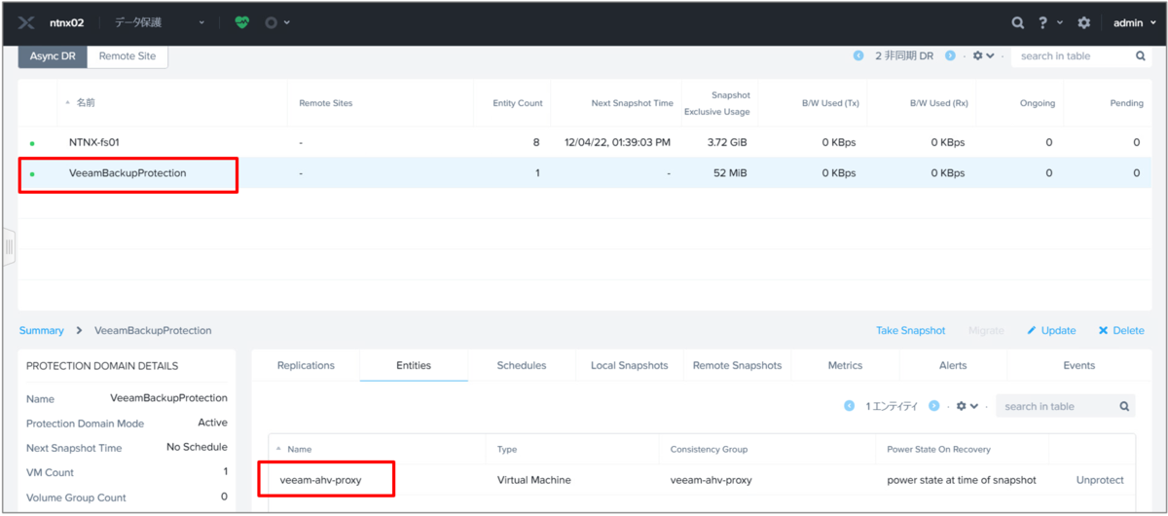The image size is (1168, 516).
Task: Open the Remote Snapshots tab
Action: [x=737, y=365]
